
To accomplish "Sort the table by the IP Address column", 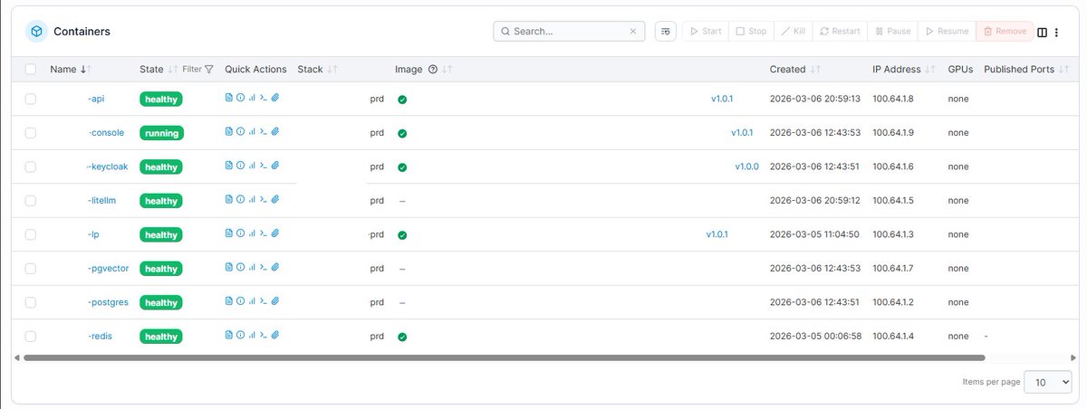I will click(904, 69).
